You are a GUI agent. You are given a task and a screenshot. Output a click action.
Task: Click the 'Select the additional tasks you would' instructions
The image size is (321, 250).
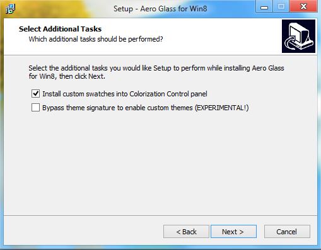pyautogui.click(x=90, y=68)
